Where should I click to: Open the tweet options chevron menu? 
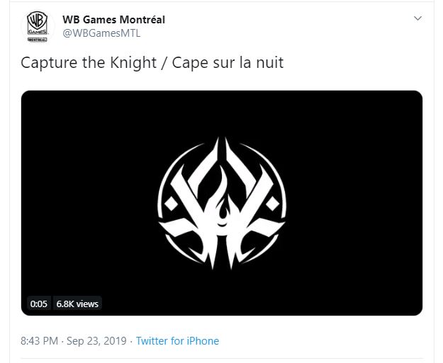(x=418, y=18)
